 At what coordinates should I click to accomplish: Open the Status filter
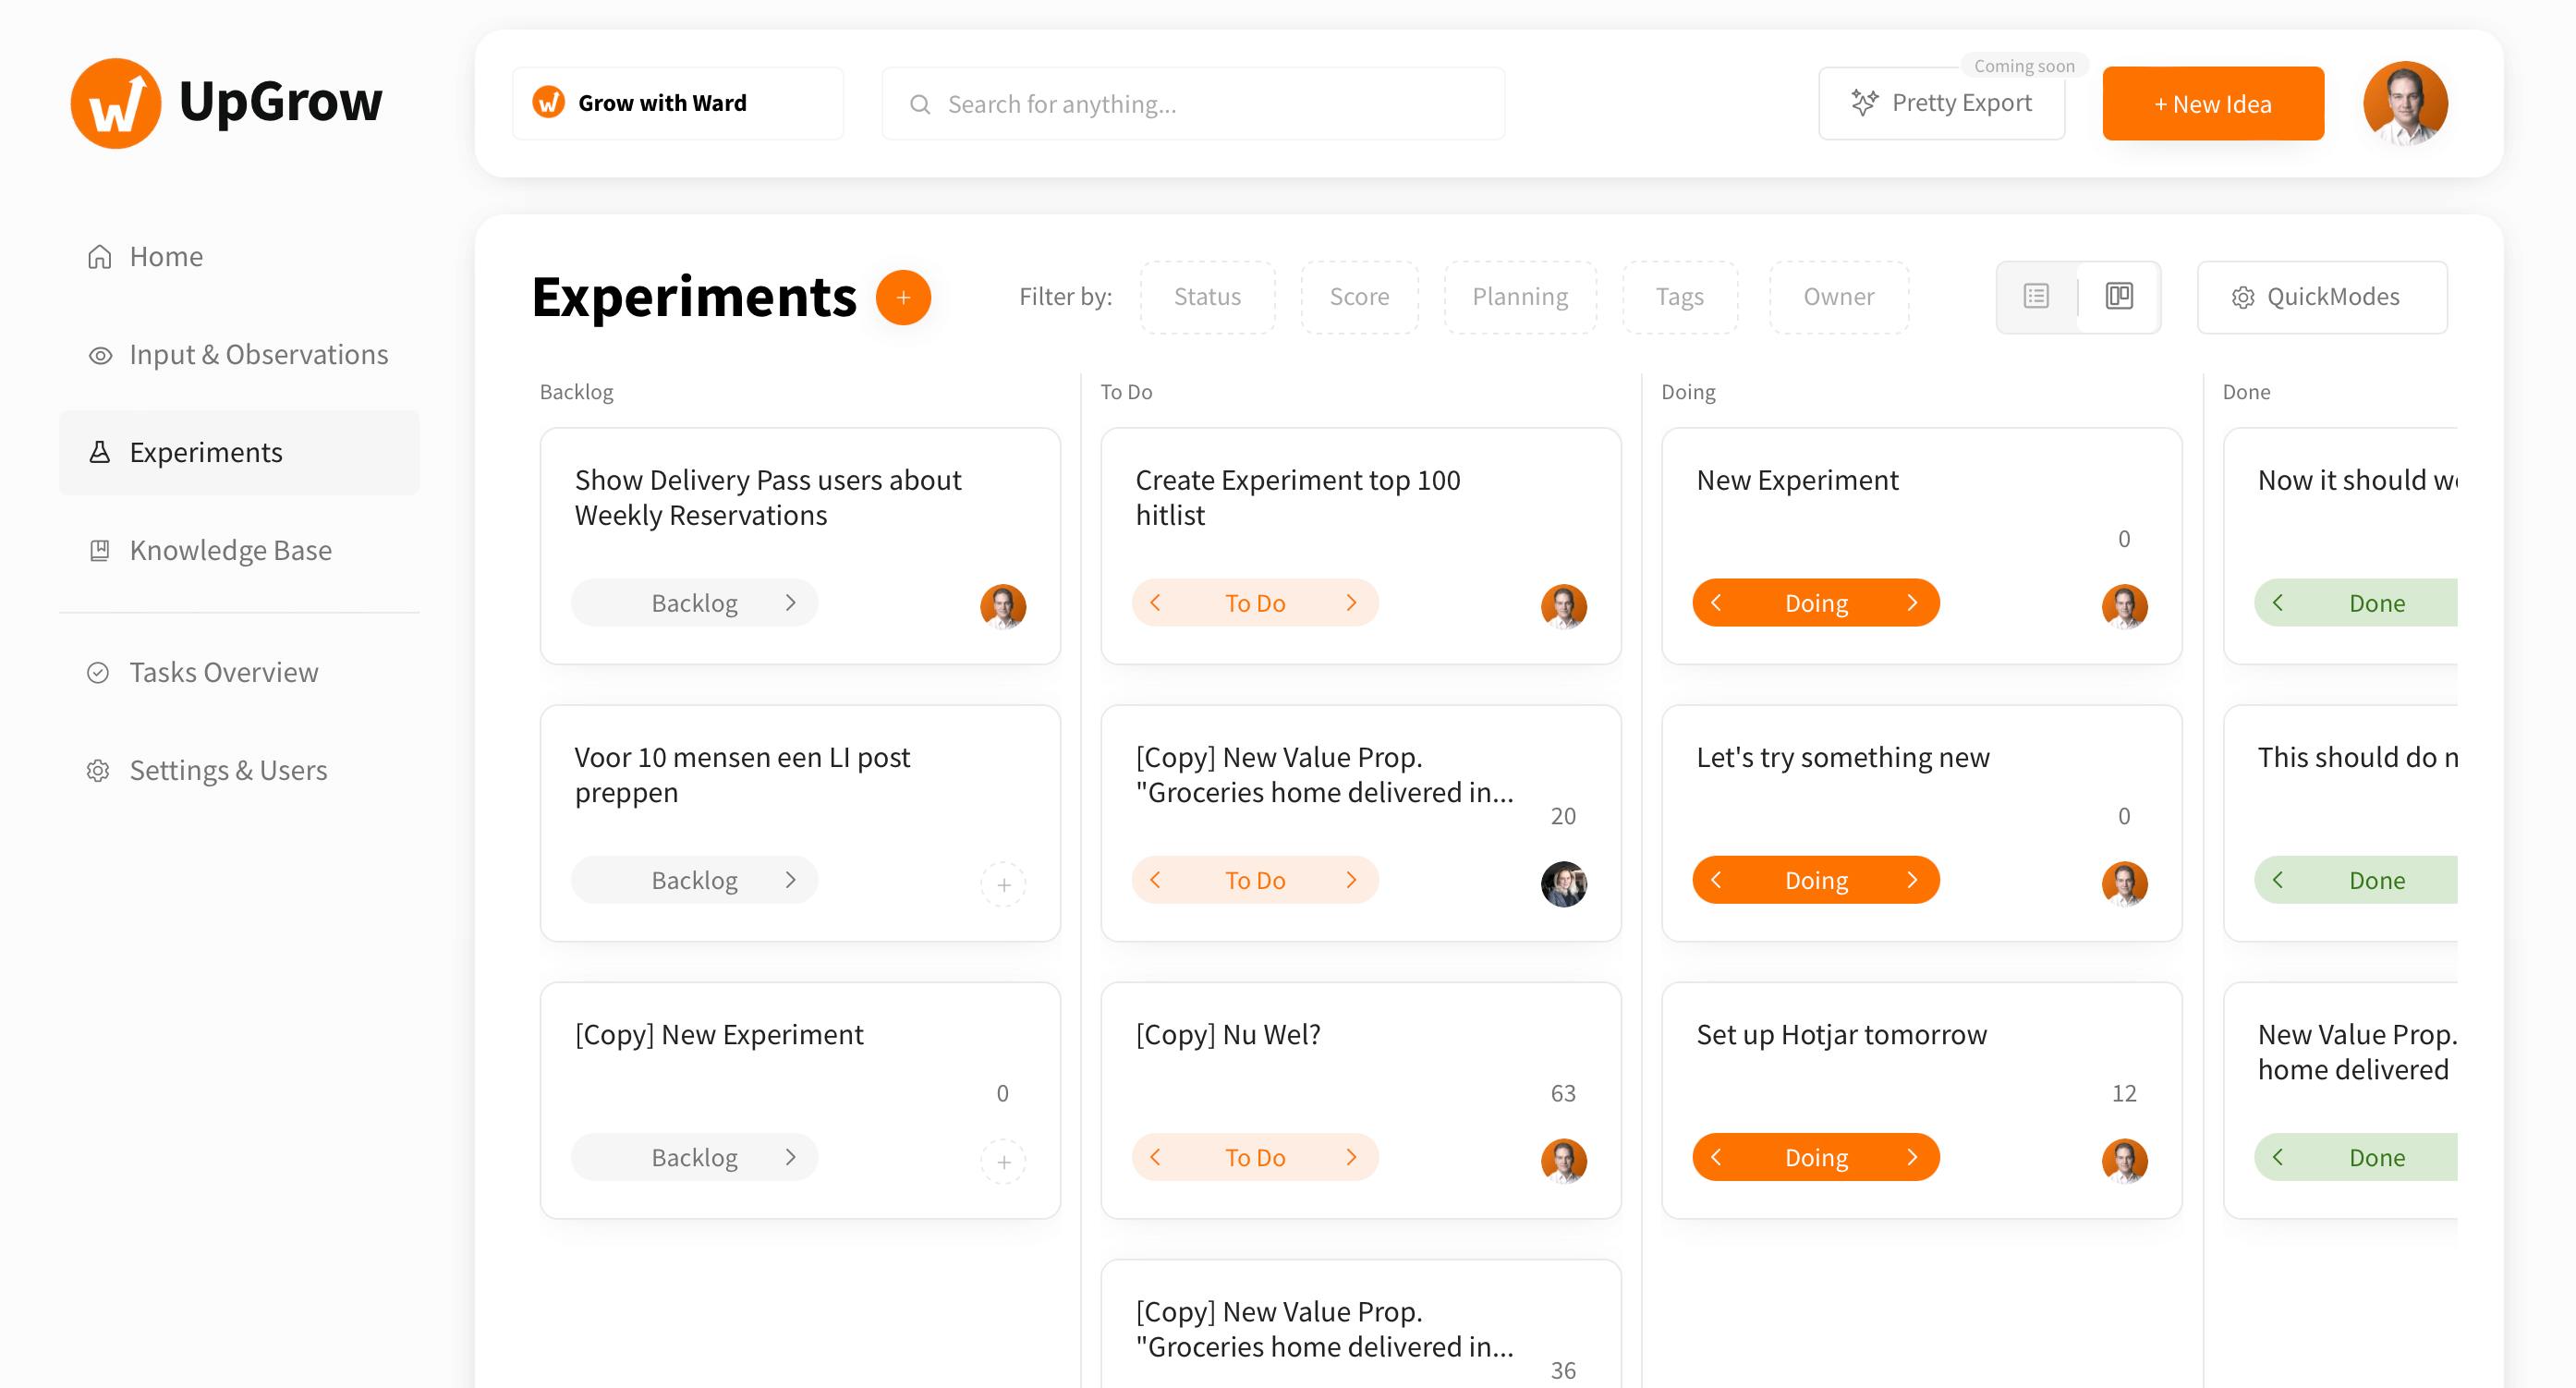click(1207, 297)
